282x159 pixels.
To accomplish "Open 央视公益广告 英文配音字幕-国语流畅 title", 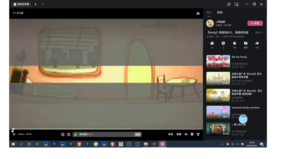I will 247,92.
